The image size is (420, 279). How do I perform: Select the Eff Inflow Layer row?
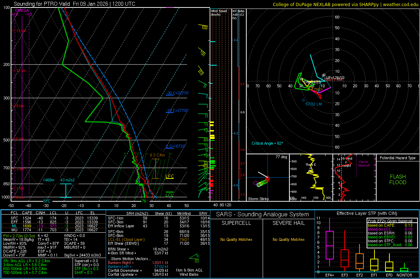click(x=159, y=226)
